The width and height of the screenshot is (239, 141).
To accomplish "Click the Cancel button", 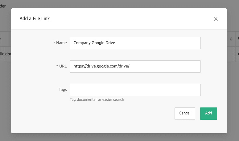I will pos(185,114).
